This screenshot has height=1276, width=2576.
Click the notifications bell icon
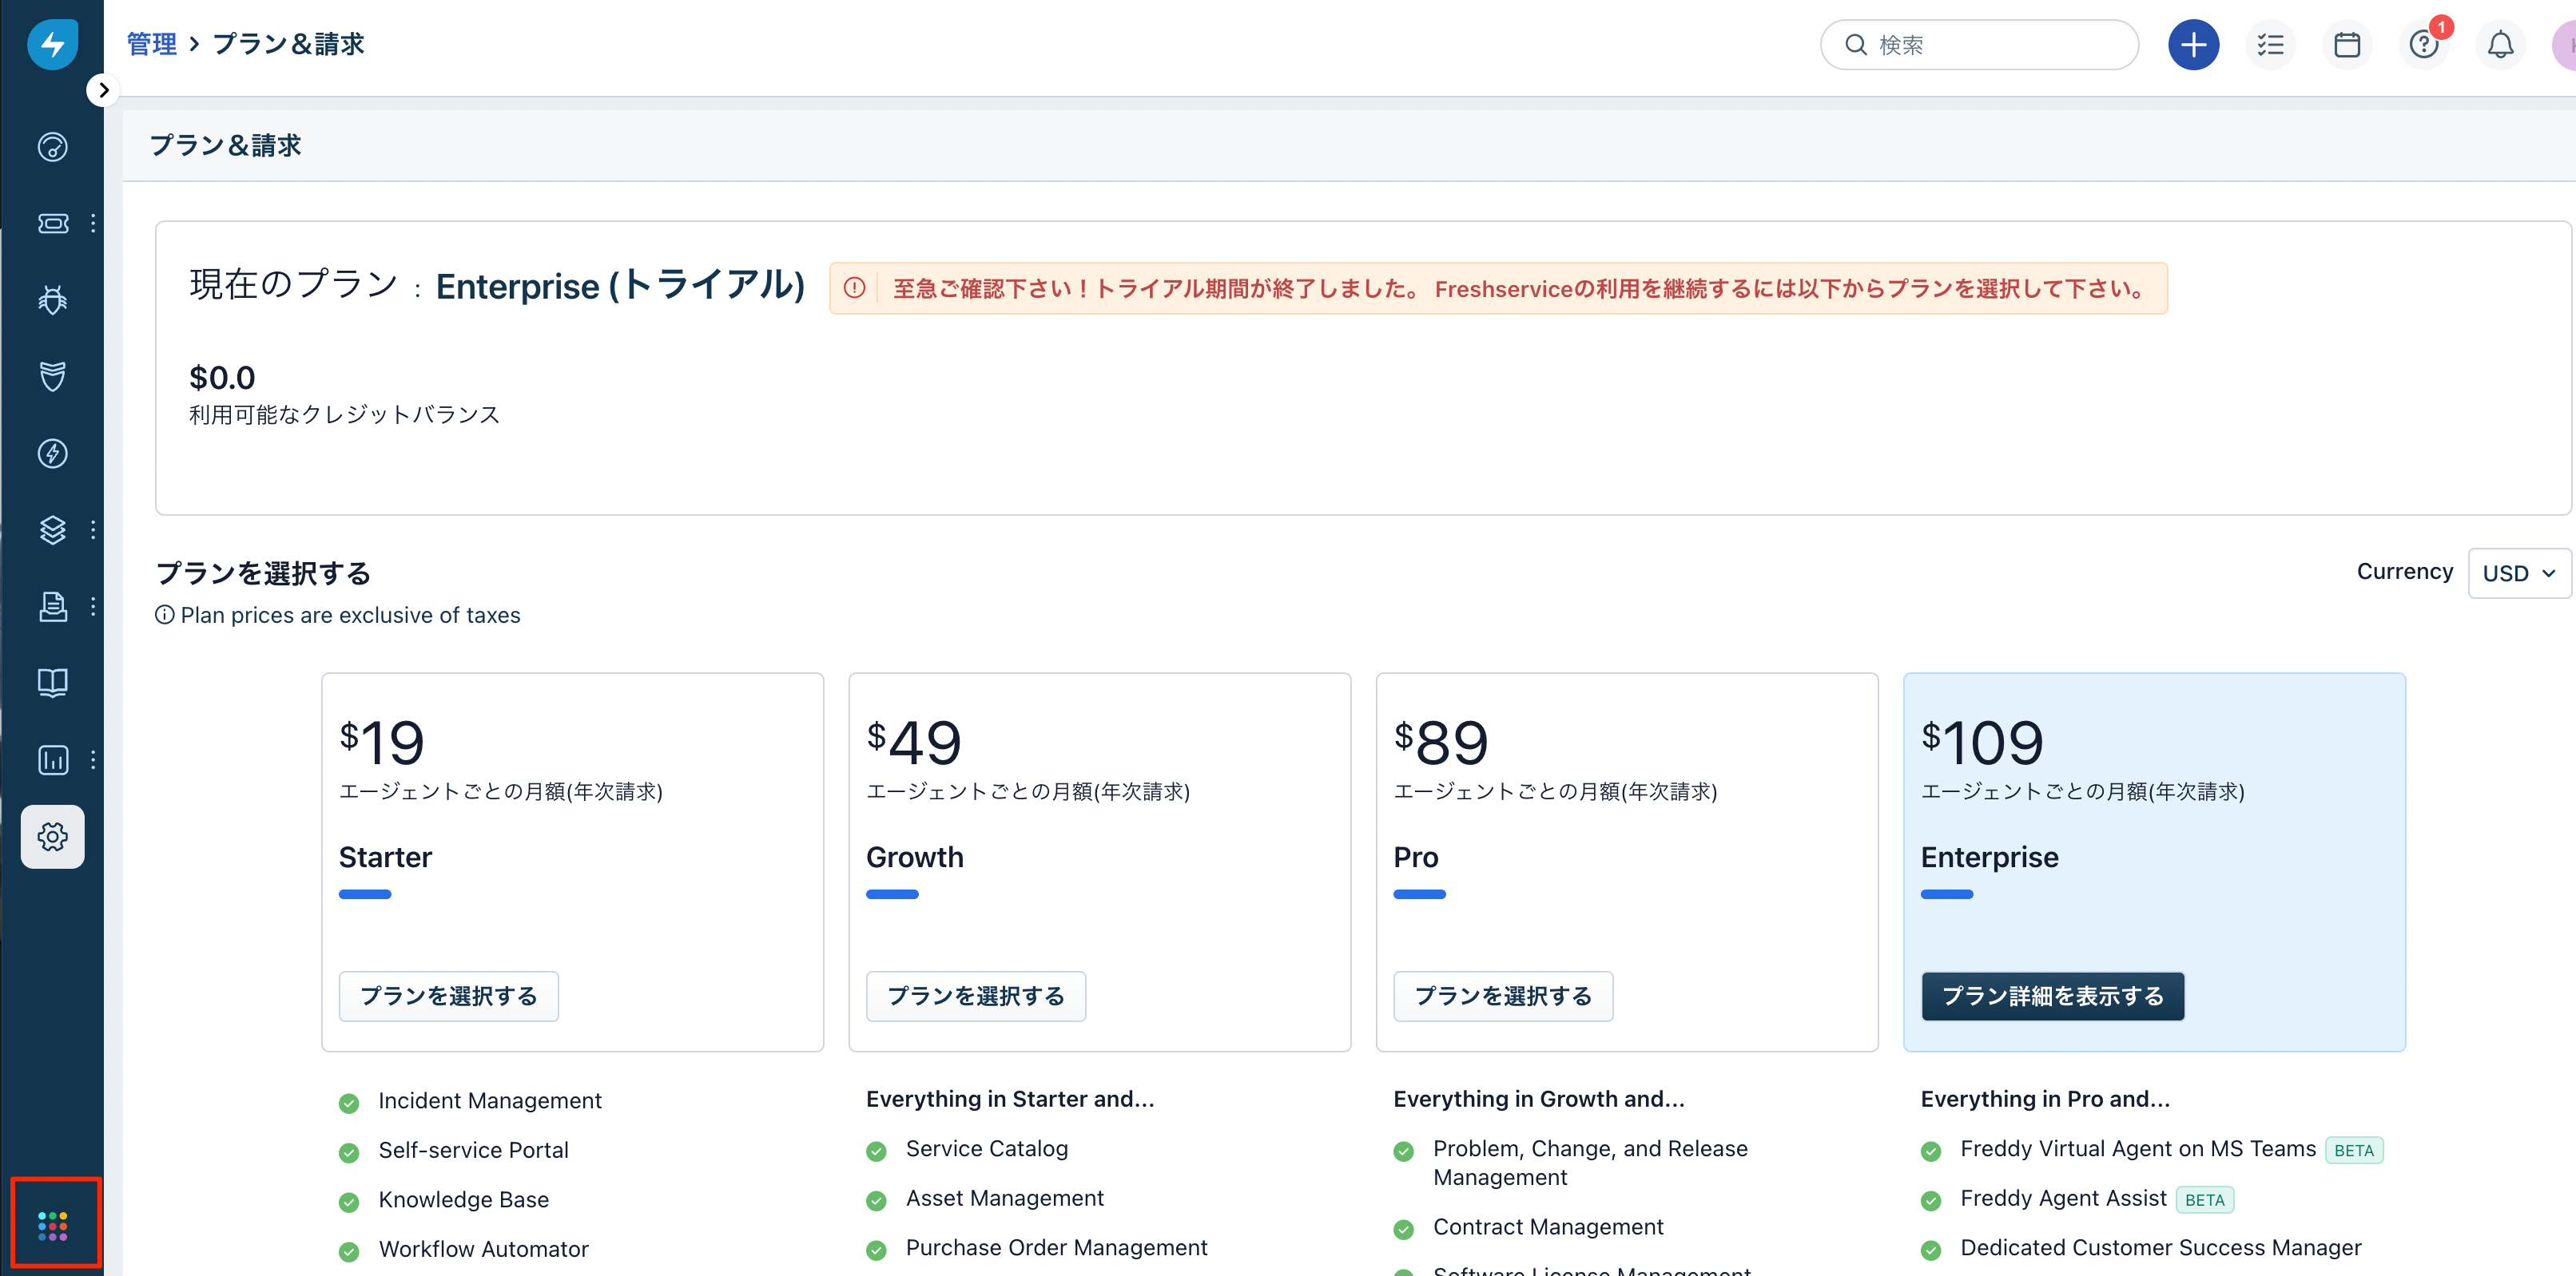(2500, 45)
